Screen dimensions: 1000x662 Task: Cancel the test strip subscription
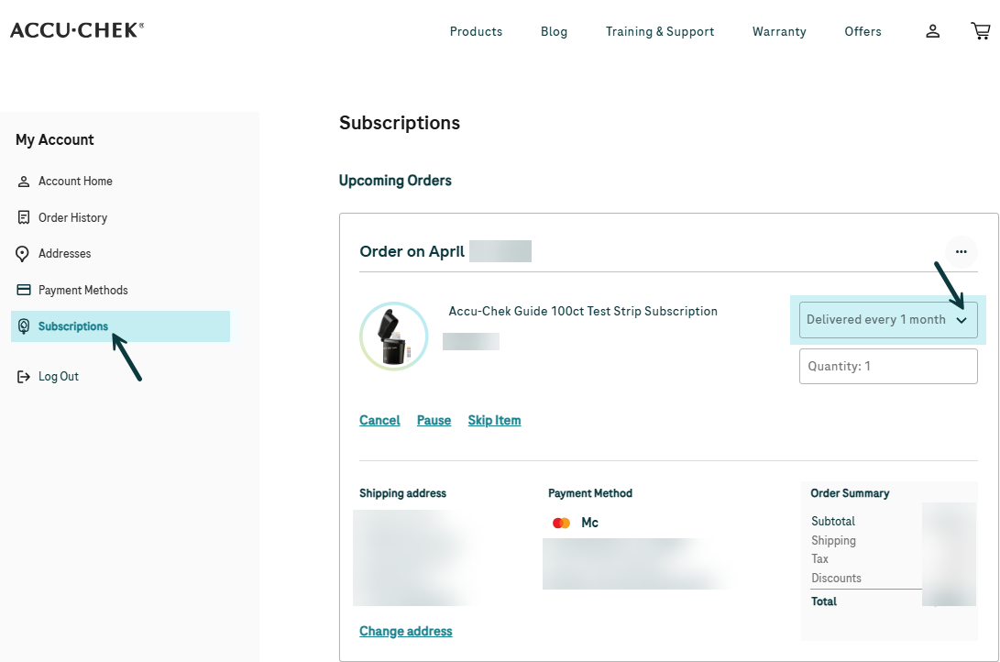[x=379, y=420]
